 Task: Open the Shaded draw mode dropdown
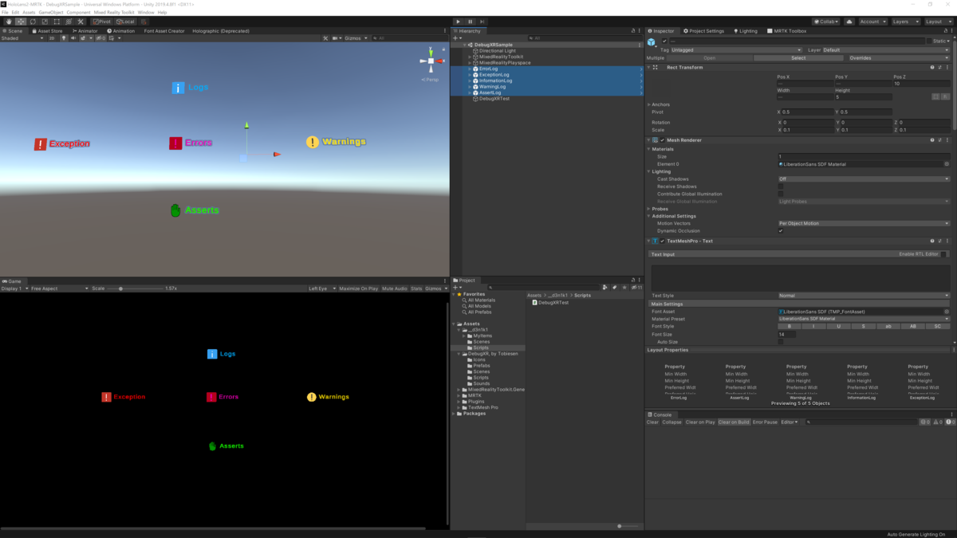point(22,37)
